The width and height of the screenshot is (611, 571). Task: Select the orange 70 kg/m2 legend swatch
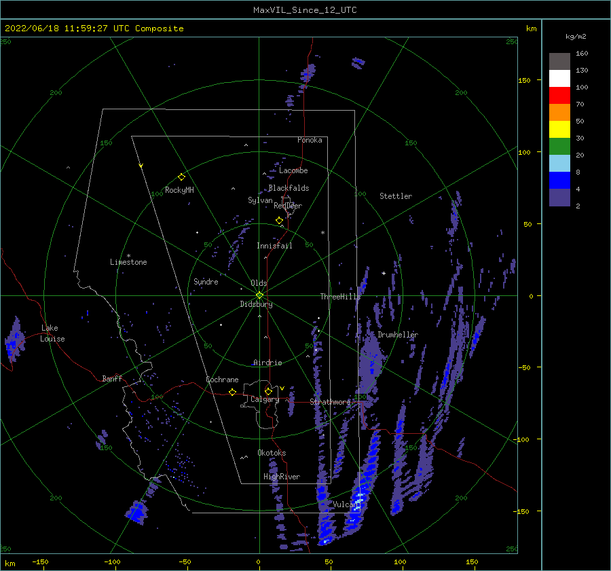pos(559,112)
